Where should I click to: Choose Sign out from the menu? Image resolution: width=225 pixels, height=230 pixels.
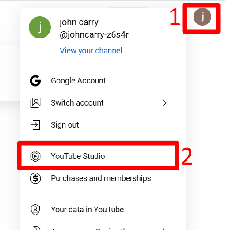point(65,125)
